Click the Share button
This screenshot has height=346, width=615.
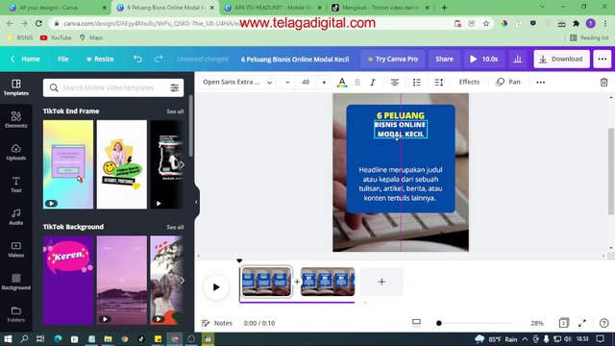point(444,59)
